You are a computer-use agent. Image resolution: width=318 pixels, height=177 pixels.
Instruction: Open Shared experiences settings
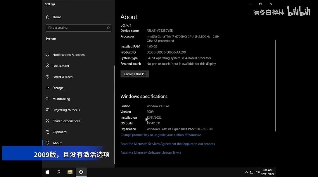tap(66, 121)
